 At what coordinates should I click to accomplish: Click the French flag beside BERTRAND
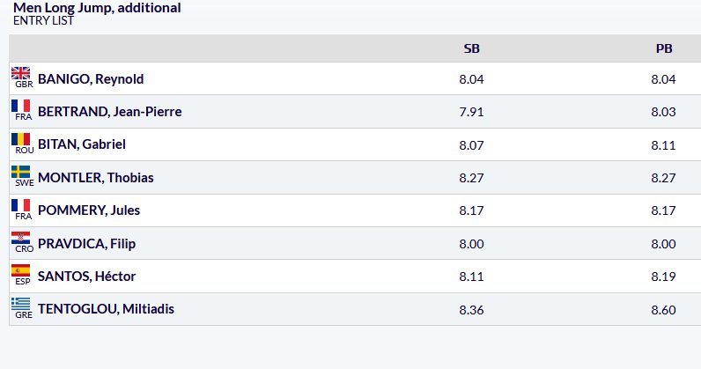21,107
